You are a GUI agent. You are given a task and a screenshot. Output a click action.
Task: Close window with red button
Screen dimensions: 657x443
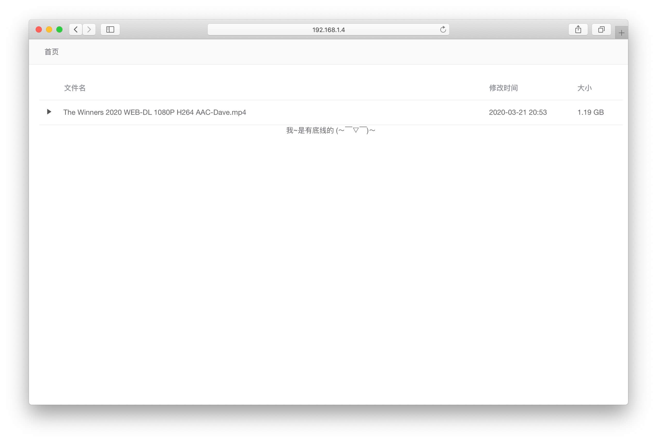click(x=39, y=29)
